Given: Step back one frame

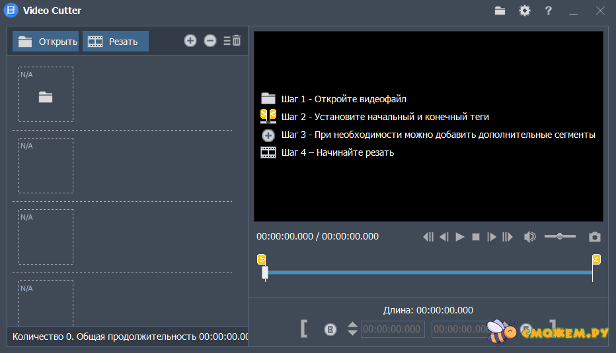Looking at the screenshot, I should tap(444, 237).
